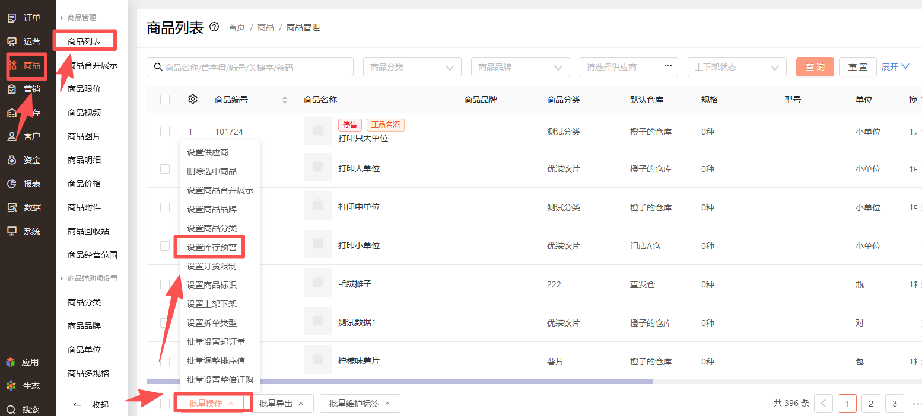Image resolution: width=922 pixels, height=416 pixels.
Task: Click the 重置 reset button
Action: coord(858,67)
